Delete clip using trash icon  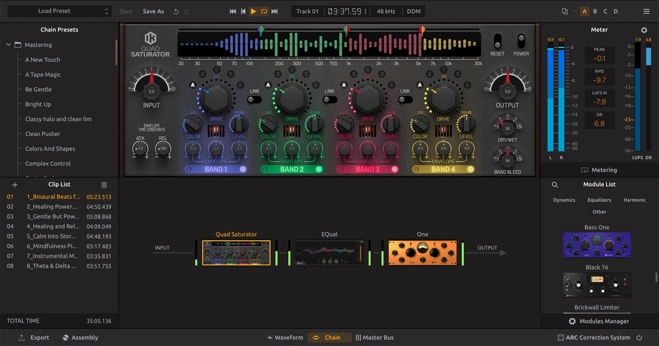(104, 185)
